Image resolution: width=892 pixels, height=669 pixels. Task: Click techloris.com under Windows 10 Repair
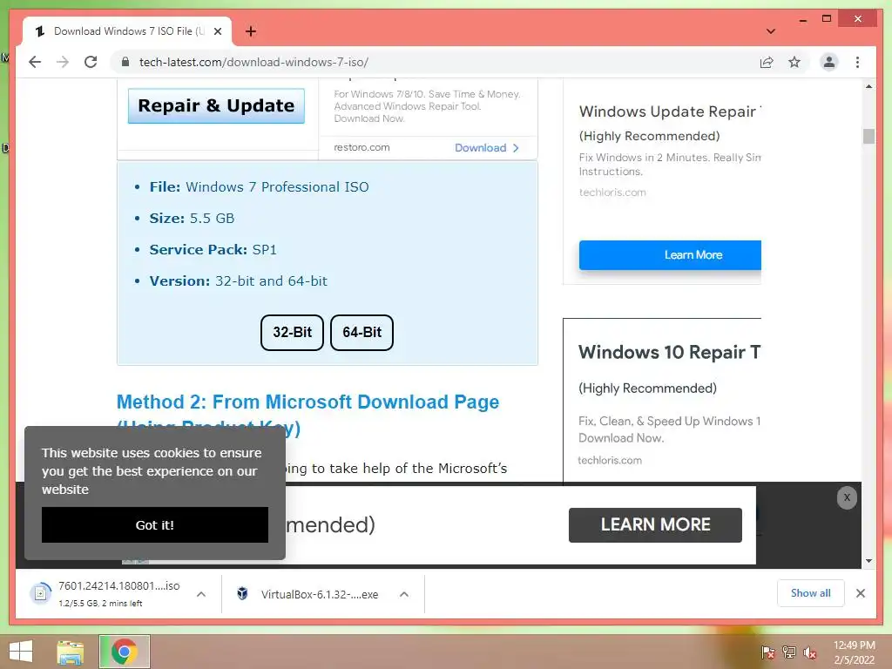610,460
